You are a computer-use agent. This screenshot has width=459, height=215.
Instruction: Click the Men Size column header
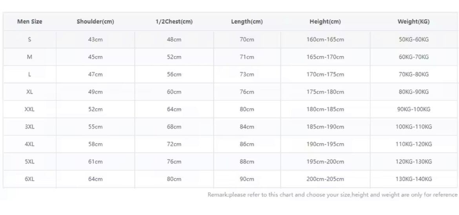(29, 22)
